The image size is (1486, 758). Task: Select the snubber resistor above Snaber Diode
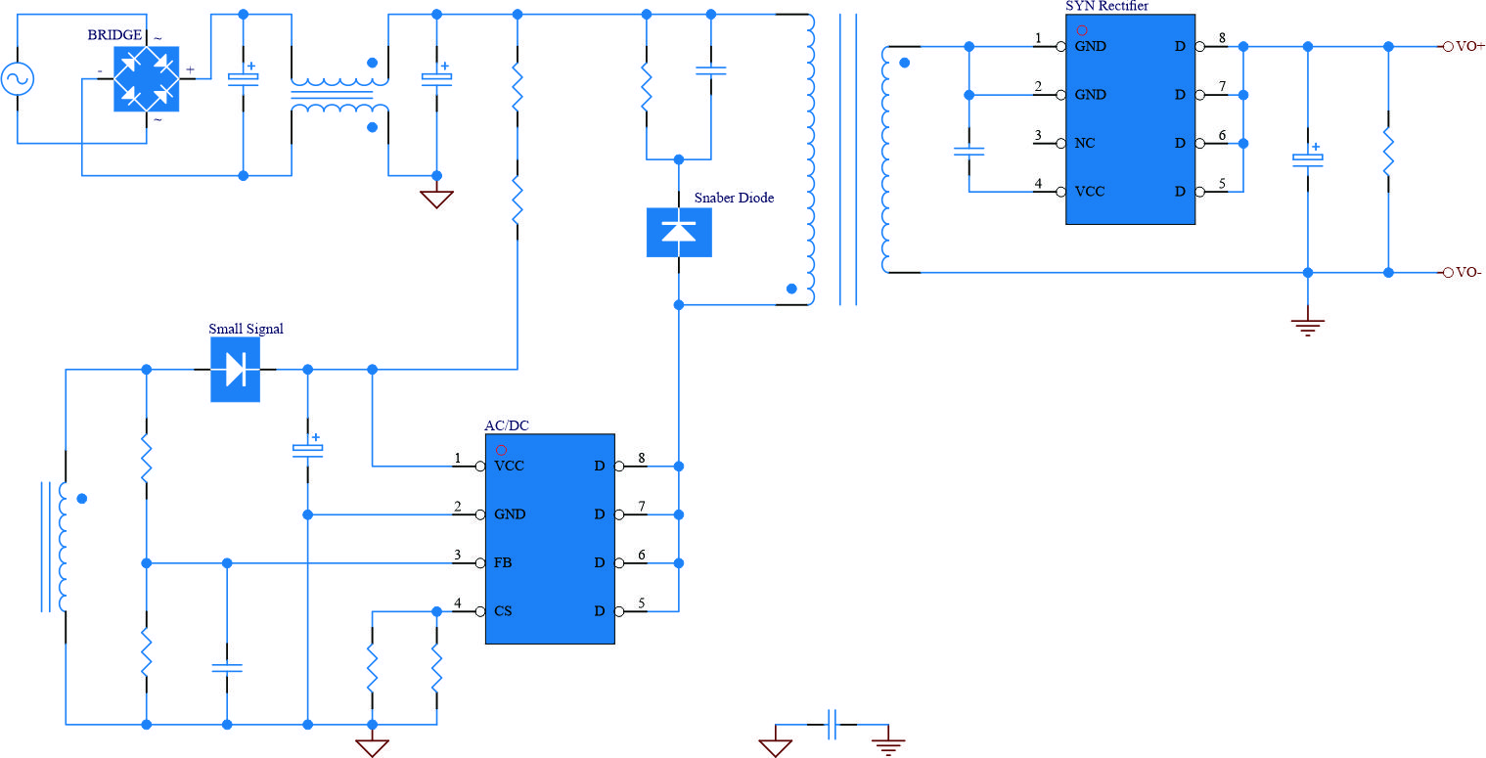646,87
